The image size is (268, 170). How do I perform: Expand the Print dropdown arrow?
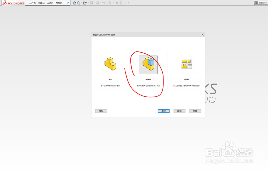(101, 3)
